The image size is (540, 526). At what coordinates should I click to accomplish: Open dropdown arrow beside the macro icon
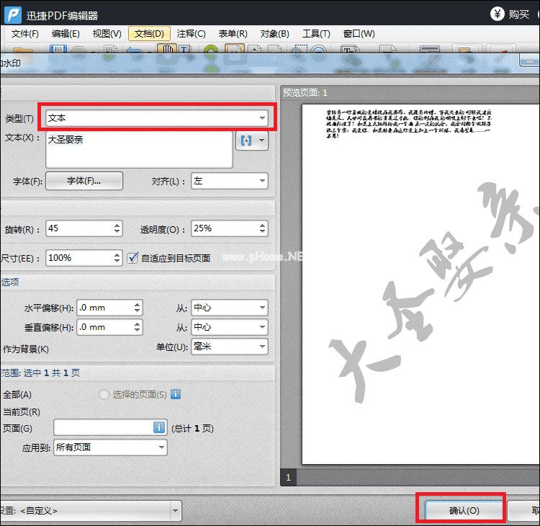click(261, 141)
